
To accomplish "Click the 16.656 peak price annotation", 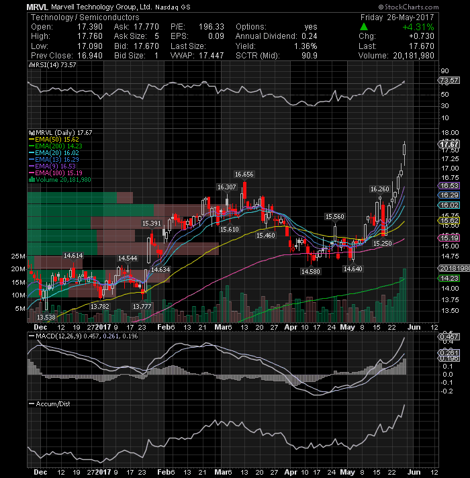I will click(x=244, y=175).
